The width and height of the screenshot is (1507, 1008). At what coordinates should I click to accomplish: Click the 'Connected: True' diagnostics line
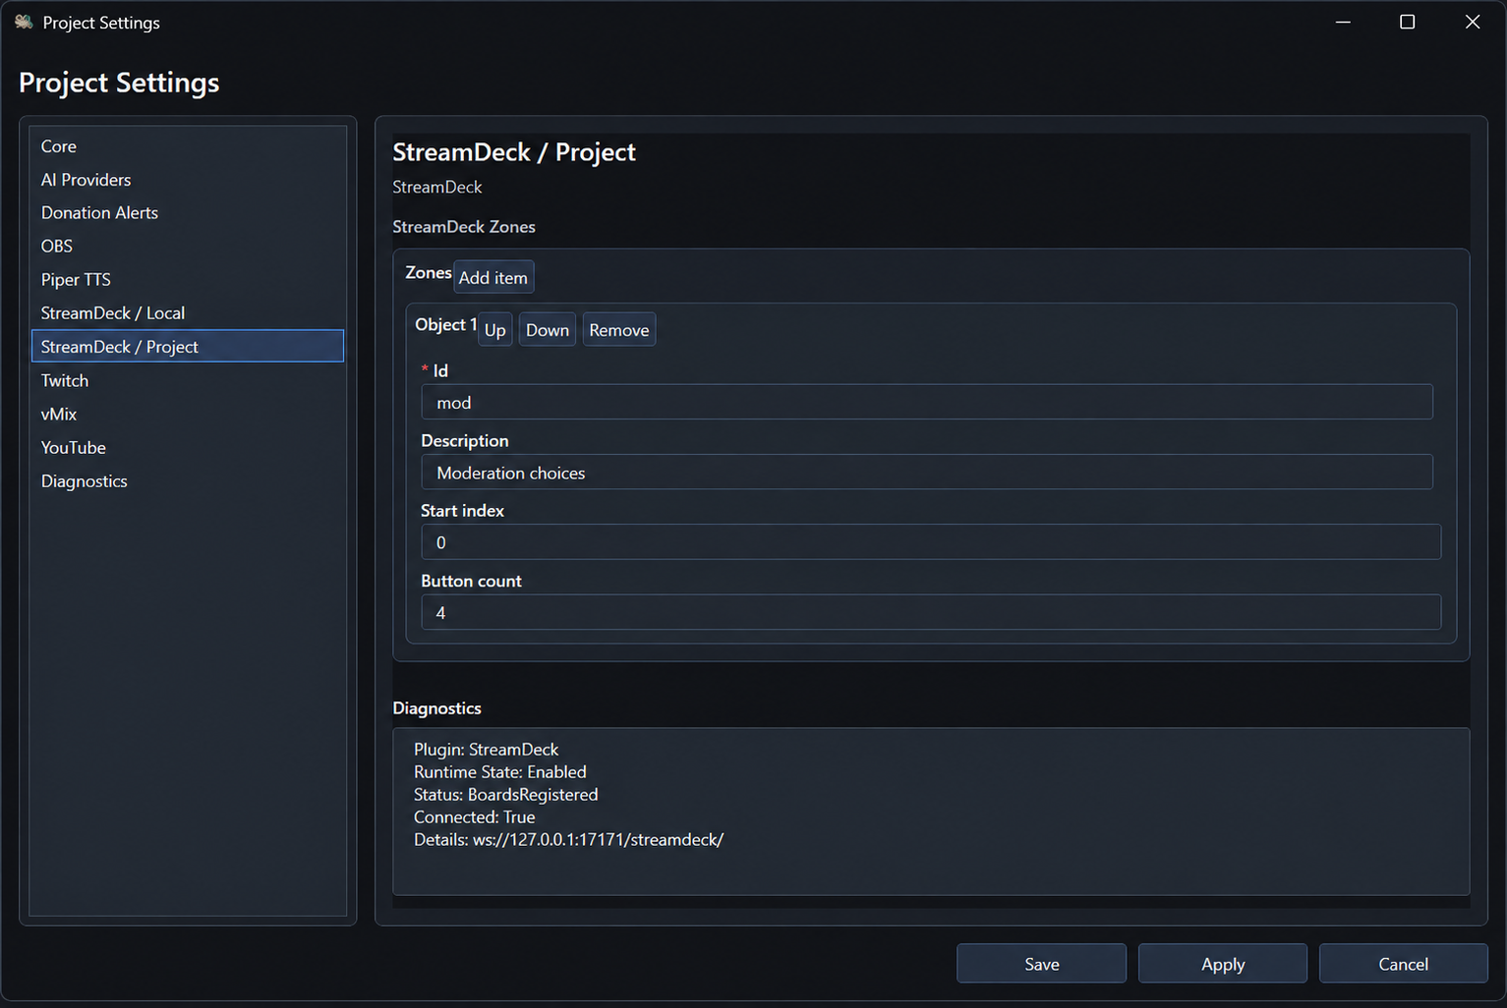coord(475,817)
